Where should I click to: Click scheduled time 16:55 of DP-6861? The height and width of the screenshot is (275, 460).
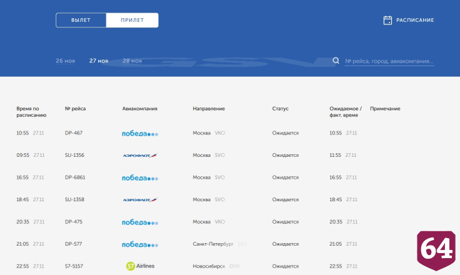(x=23, y=177)
